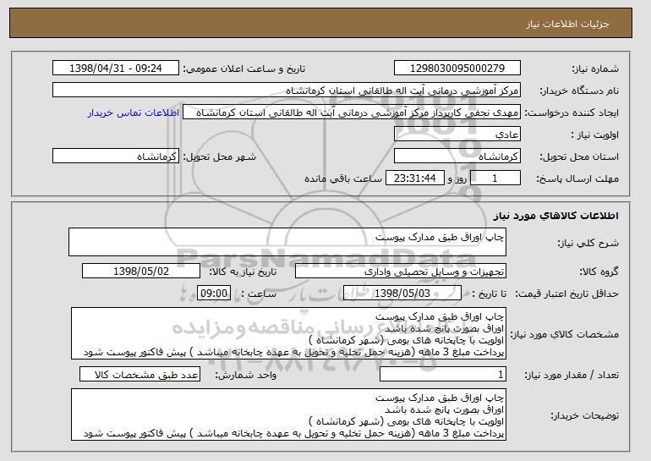Click the تاریخ و ساعت اعلان عمومی label
The width and height of the screenshot is (651, 461).
[244, 69]
